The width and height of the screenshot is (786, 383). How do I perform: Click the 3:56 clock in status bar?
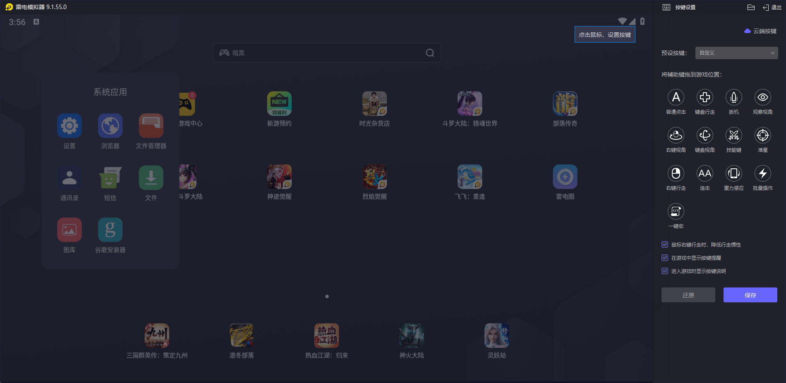pos(17,22)
